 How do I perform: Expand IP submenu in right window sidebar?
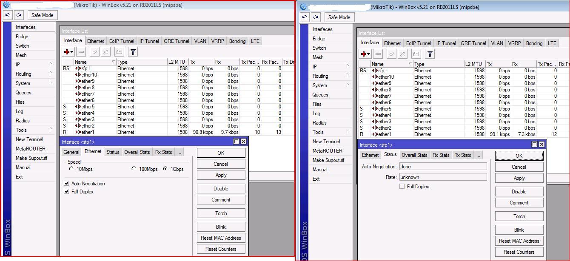click(x=348, y=66)
